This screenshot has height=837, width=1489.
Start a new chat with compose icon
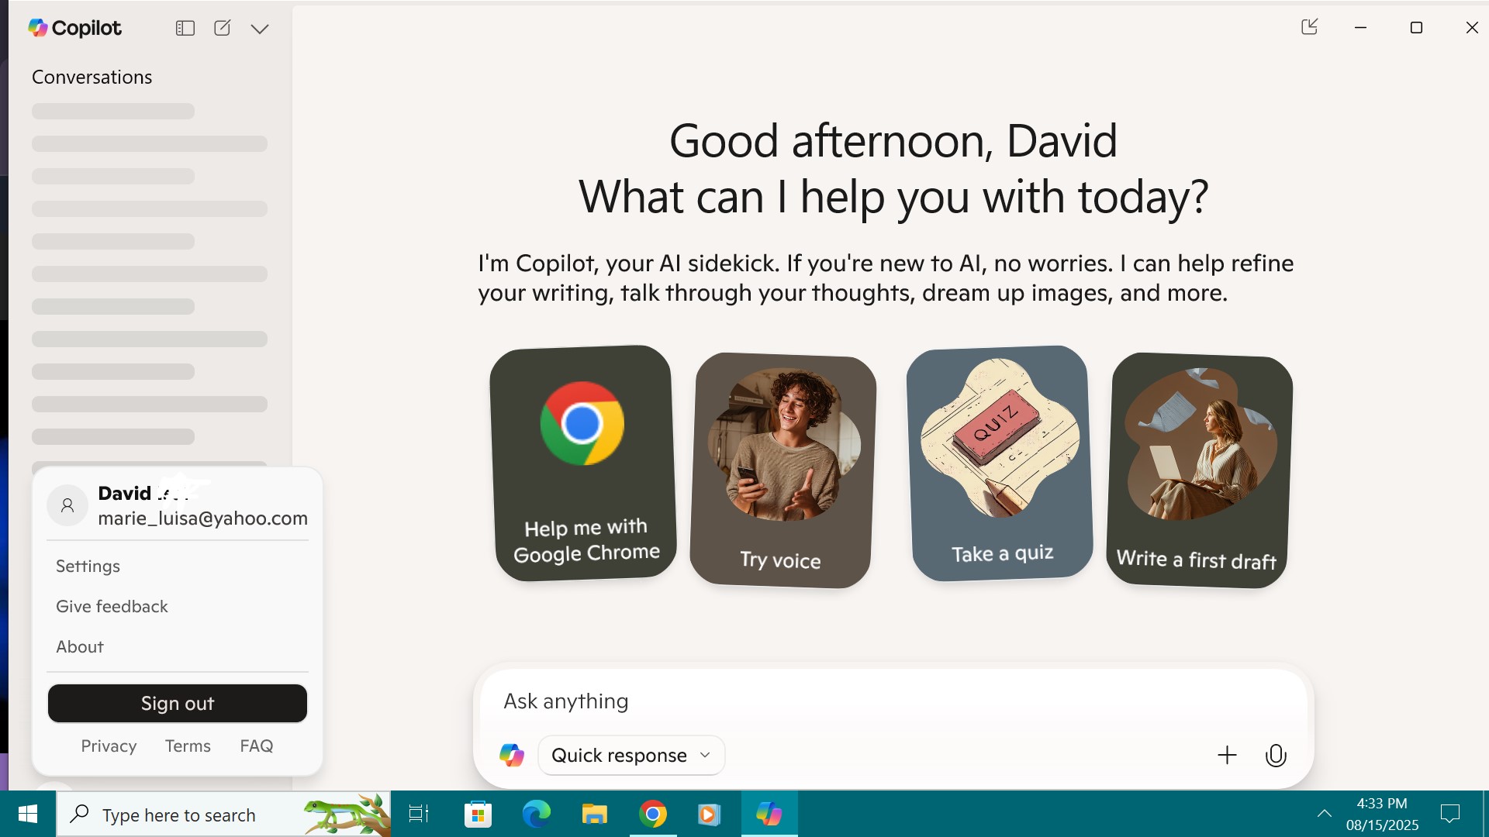pyautogui.click(x=223, y=29)
